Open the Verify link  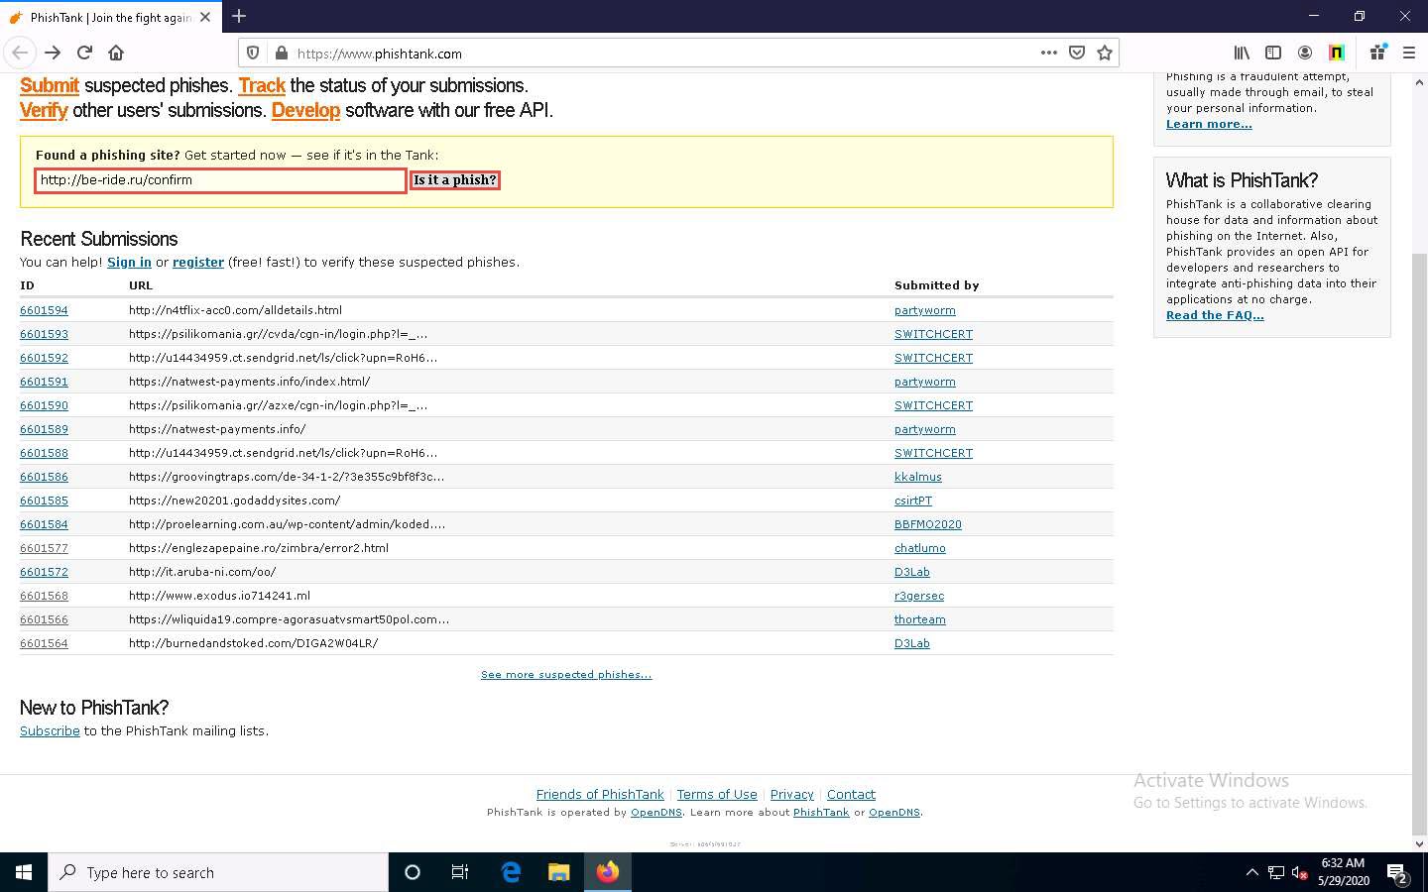44,111
